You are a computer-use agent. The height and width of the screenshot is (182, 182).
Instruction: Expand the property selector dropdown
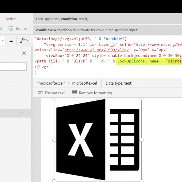click(x=3, y=41)
